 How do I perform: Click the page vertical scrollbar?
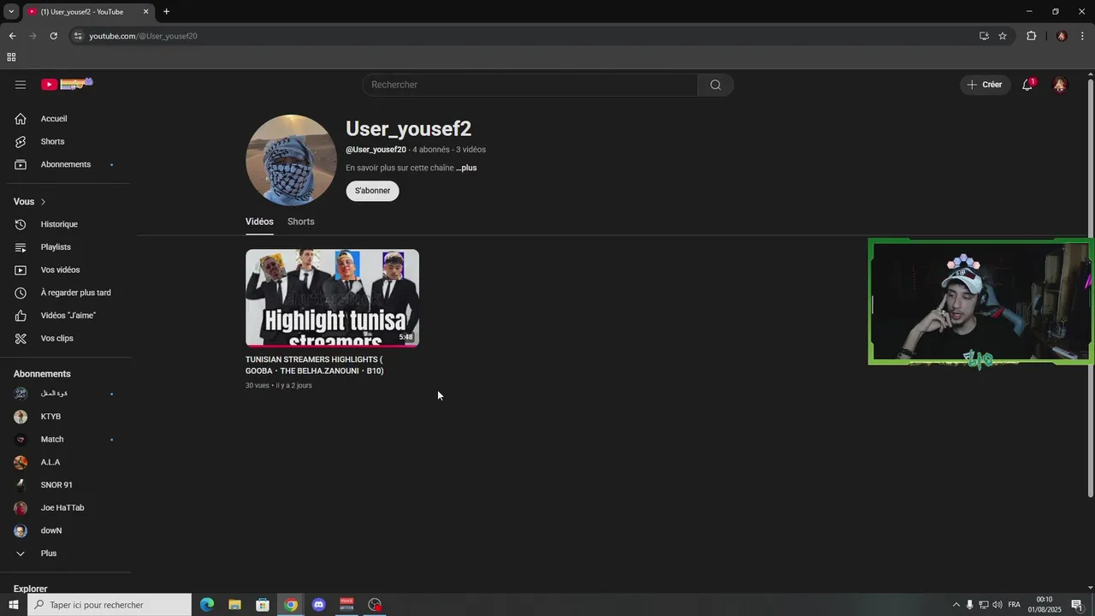coord(1090,287)
